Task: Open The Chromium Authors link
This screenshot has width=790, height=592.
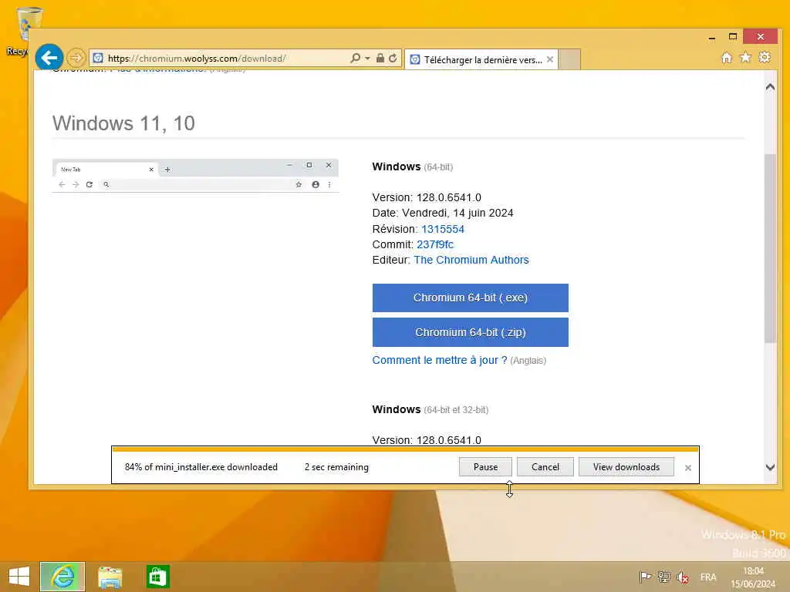Action: click(x=471, y=260)
